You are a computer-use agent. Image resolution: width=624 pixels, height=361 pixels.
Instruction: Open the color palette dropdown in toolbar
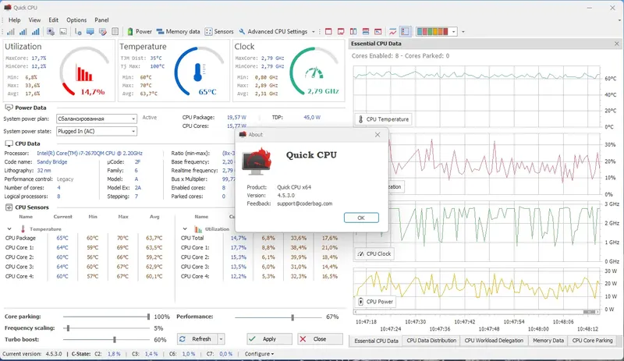point(454,31)
